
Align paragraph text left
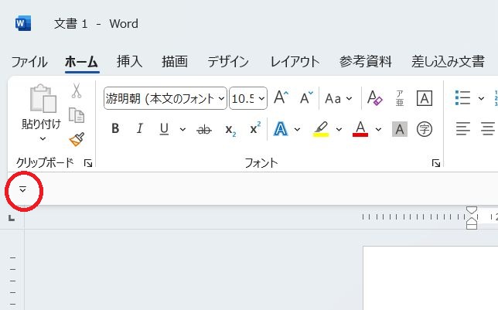(x=463, y=128)
